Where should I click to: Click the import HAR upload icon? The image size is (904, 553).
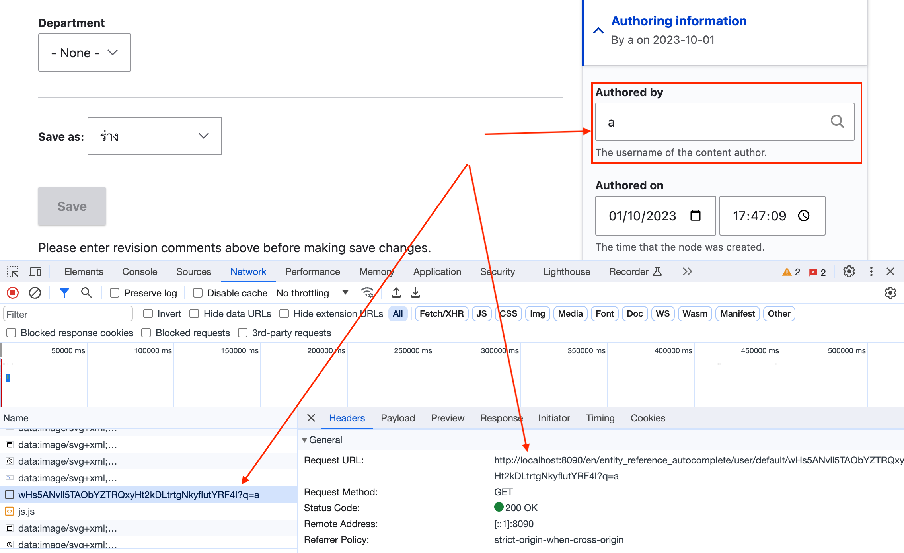[396, 293]
